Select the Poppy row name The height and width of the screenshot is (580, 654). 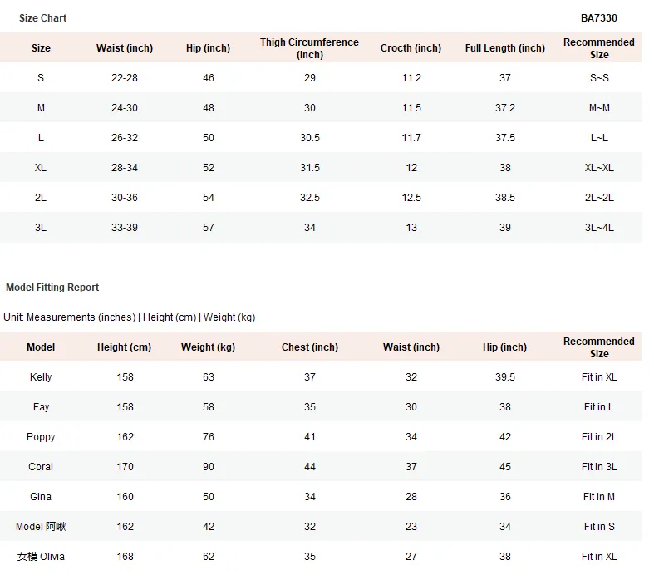pos(41,437)
